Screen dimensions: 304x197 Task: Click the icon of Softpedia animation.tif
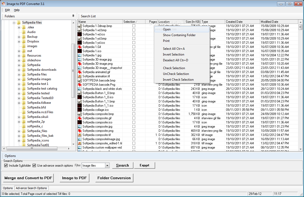click(x=79, y=76)
